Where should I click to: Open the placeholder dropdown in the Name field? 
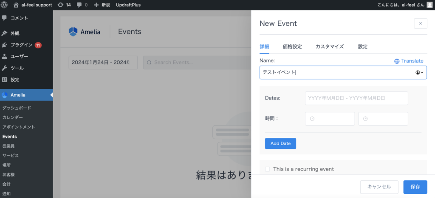[x=419, y=72]
